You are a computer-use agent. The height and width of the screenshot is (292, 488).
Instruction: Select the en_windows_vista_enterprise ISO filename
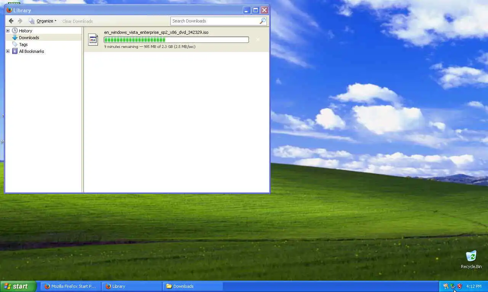pos(156,32)
